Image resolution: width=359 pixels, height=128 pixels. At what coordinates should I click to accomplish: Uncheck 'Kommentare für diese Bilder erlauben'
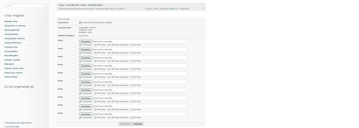click(x=80, y=22)
